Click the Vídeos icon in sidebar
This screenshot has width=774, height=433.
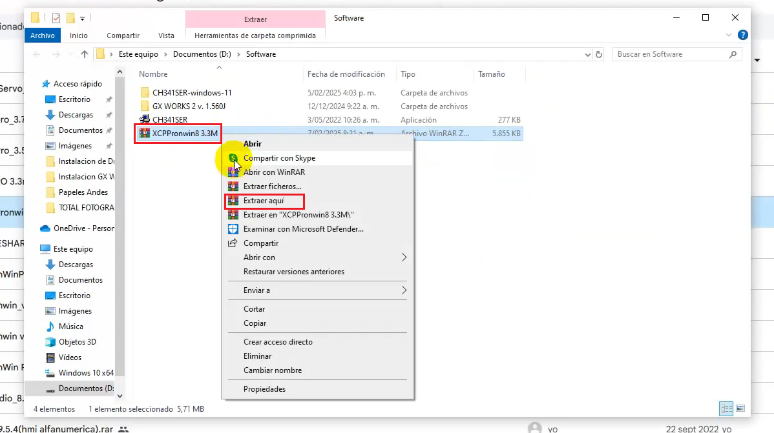50,357
